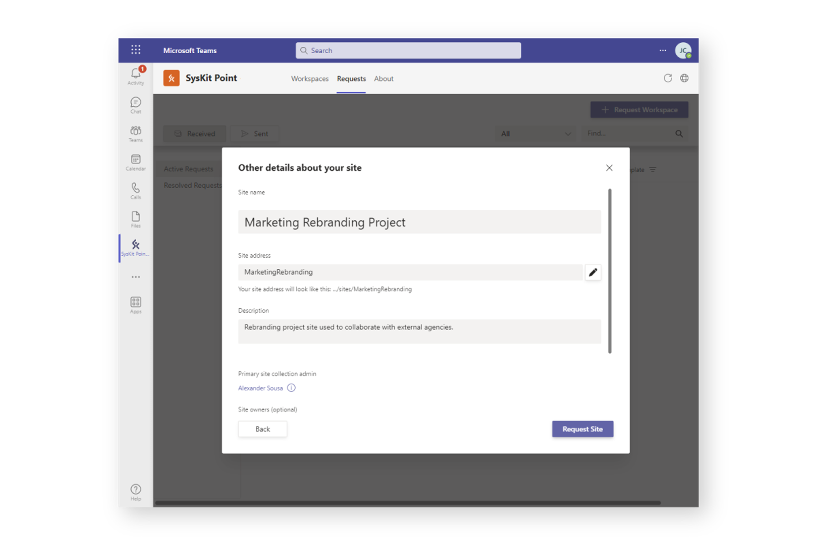Viewport: 817px width, 545px height.
Task: Switch to the Workspaces tab
Action: (x=310, y=79)
